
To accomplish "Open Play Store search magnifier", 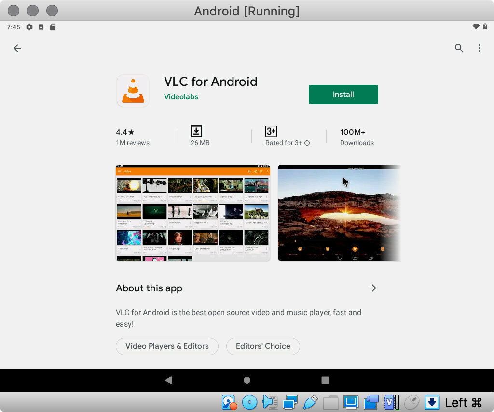I will 459,48.
